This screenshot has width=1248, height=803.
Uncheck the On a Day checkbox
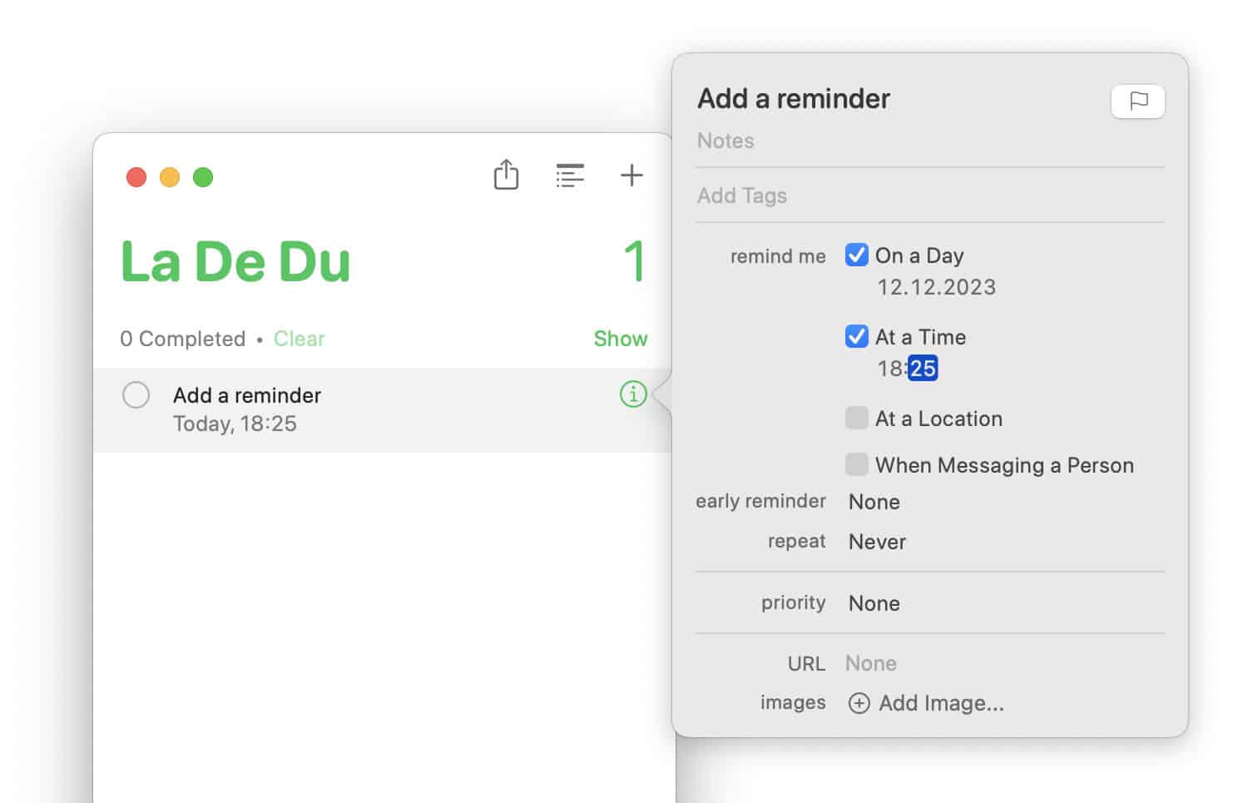point(856,255)
